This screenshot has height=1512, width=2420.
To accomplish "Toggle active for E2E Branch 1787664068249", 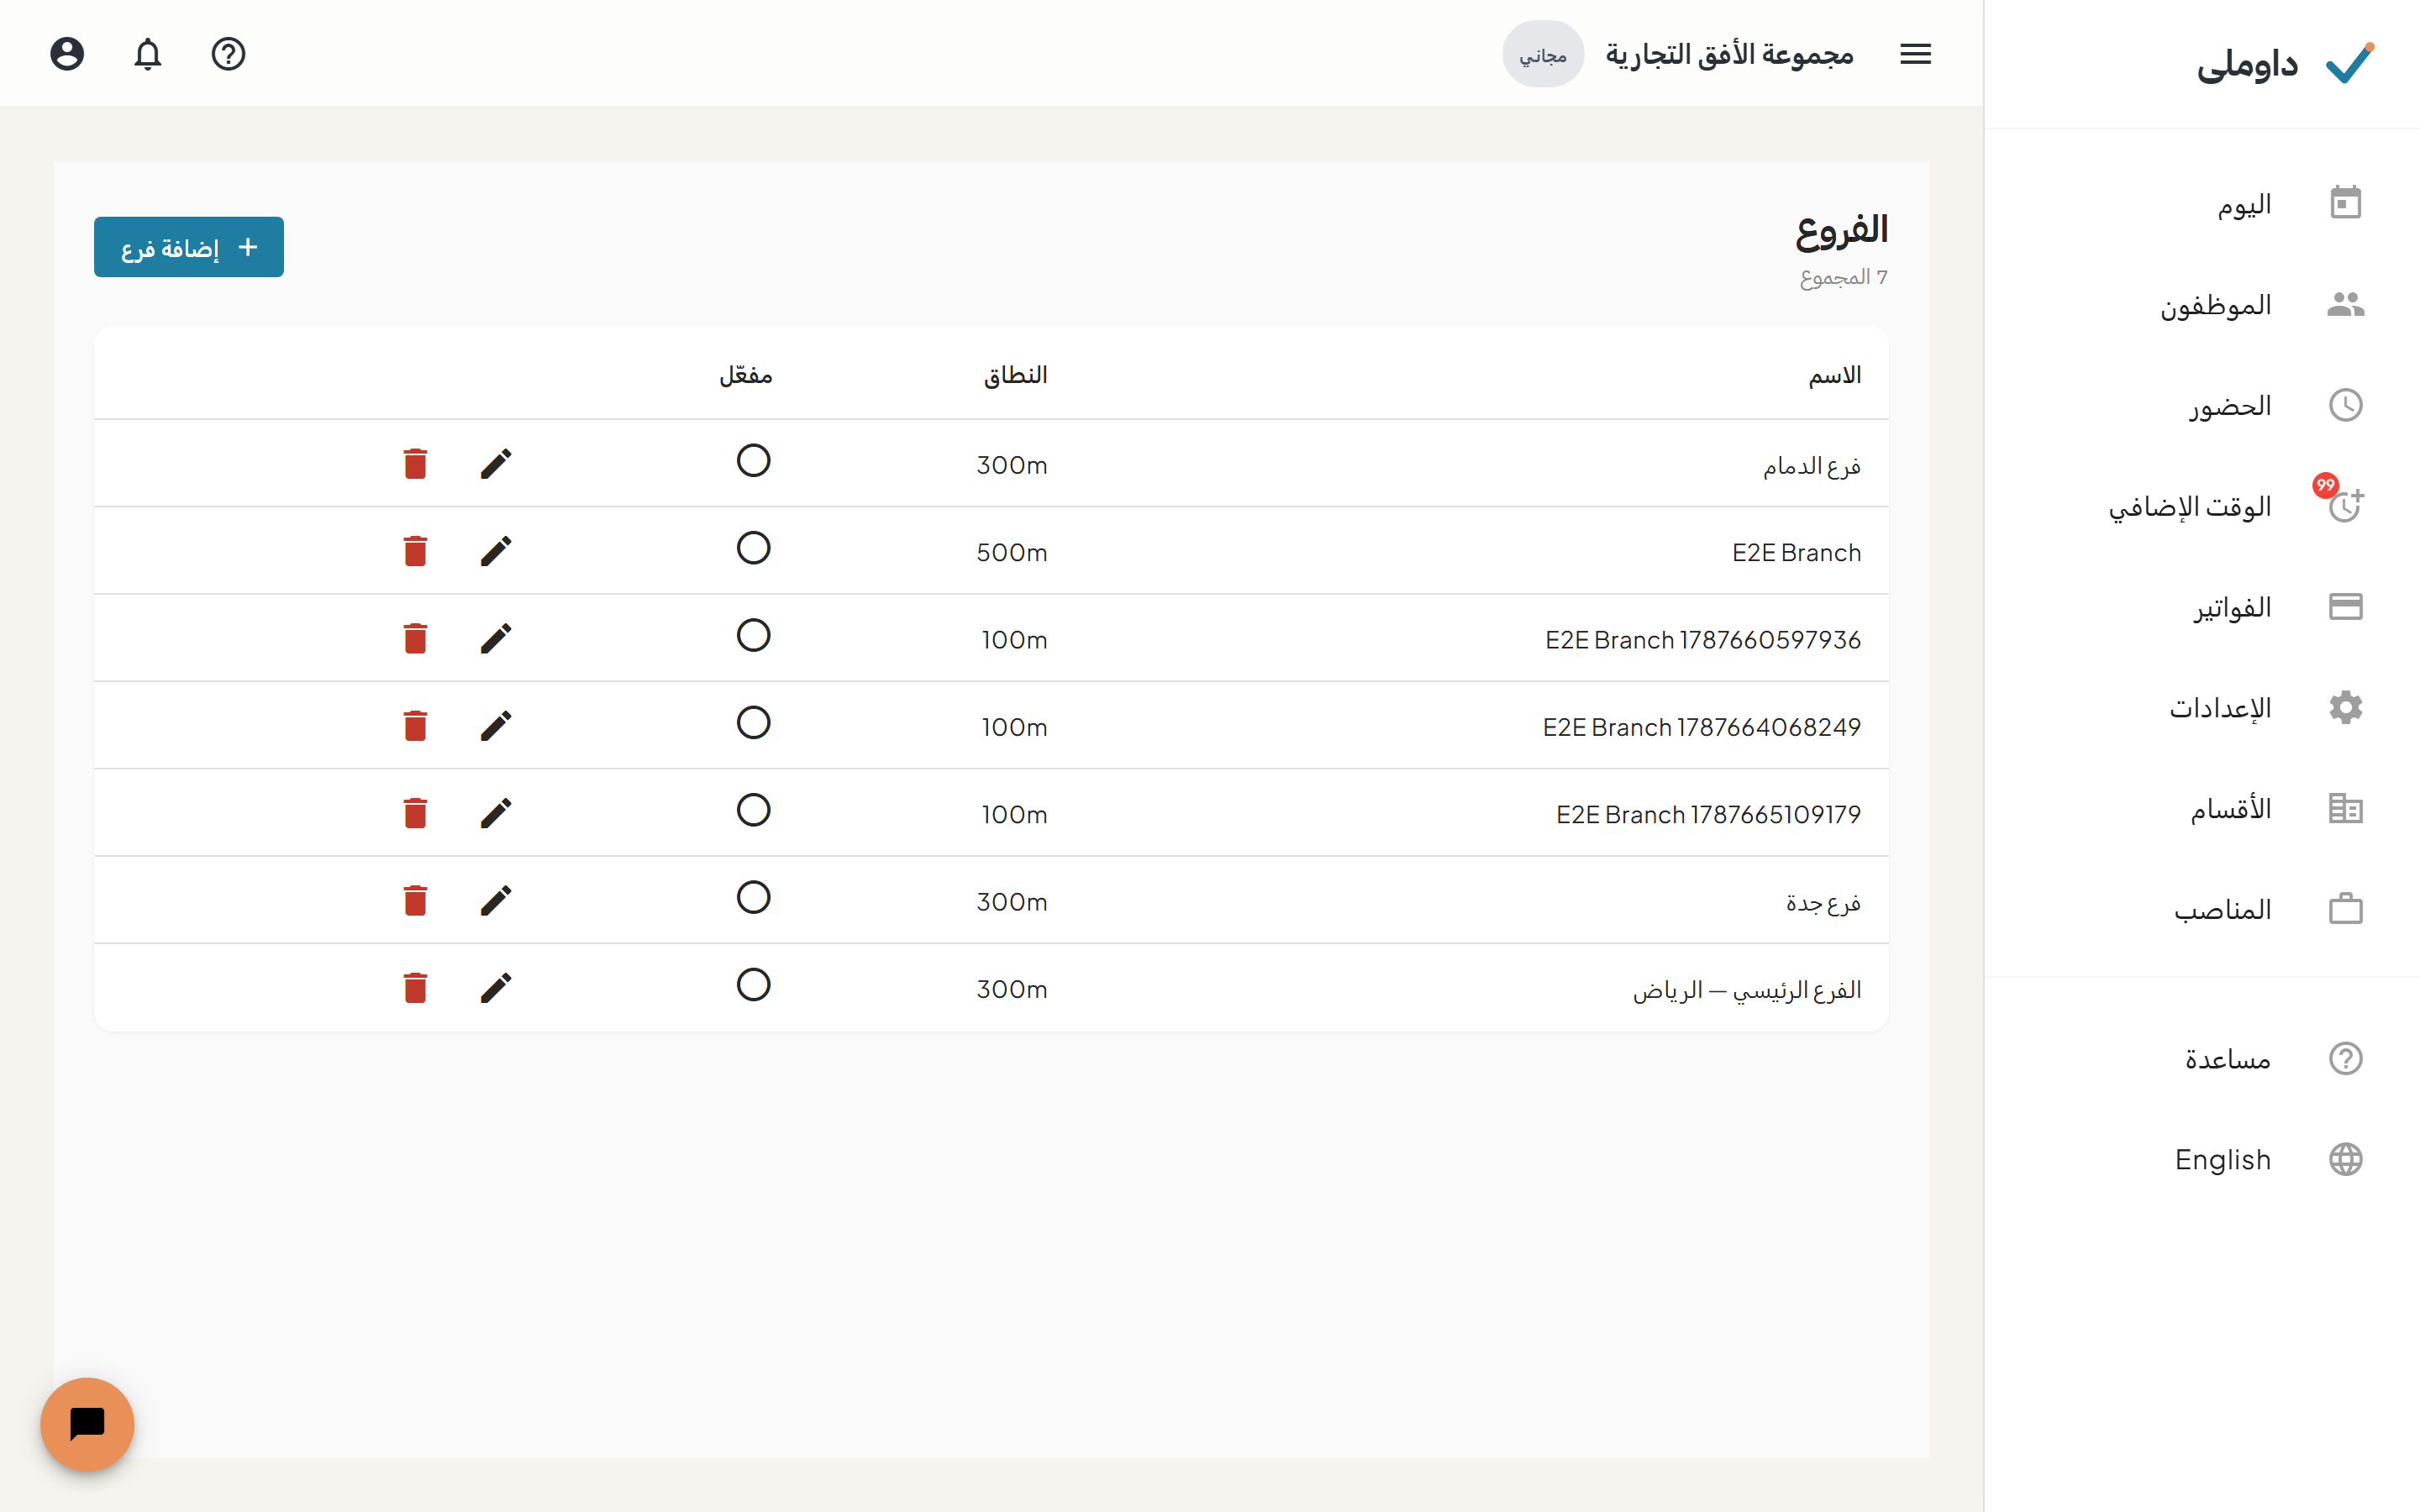I will coord(753,722).
